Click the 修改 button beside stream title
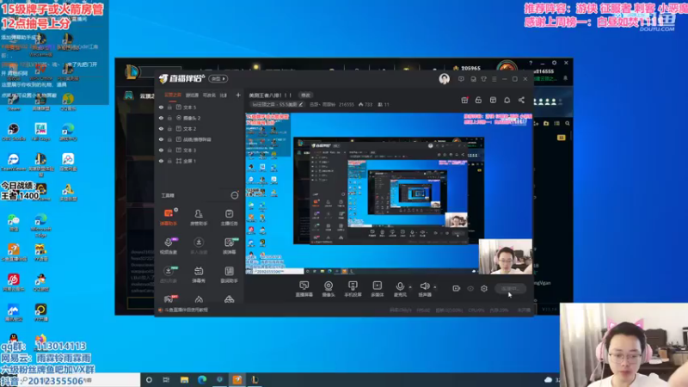Viewport: 688px width, 387px height. coord(305,95)
